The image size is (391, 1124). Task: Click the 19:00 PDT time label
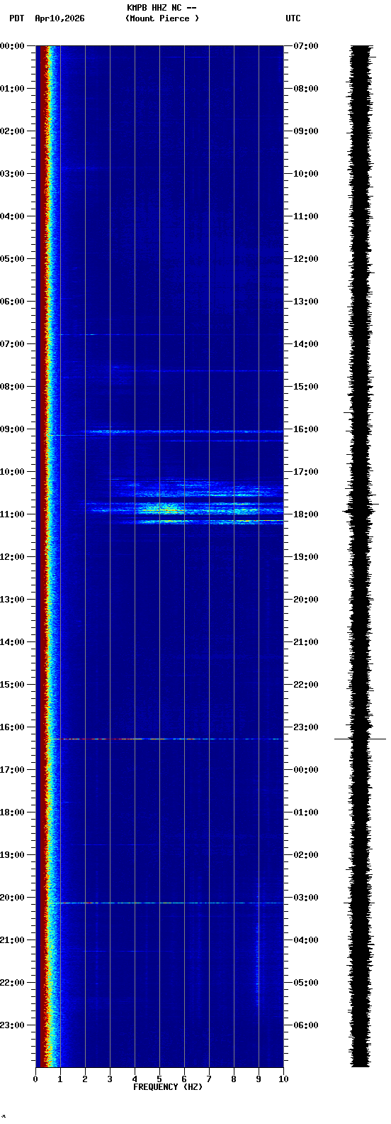[x=13, y=855]
